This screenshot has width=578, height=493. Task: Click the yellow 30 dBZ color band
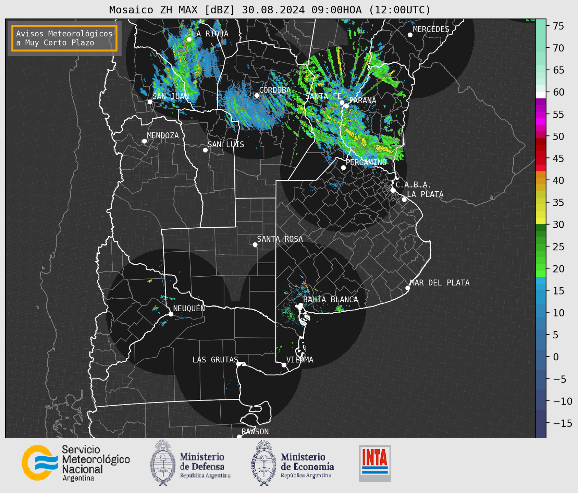(541, 221)
